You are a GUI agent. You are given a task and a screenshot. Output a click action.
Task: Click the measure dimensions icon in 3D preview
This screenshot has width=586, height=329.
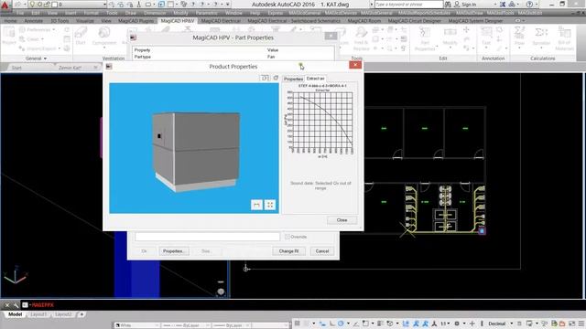256,205
